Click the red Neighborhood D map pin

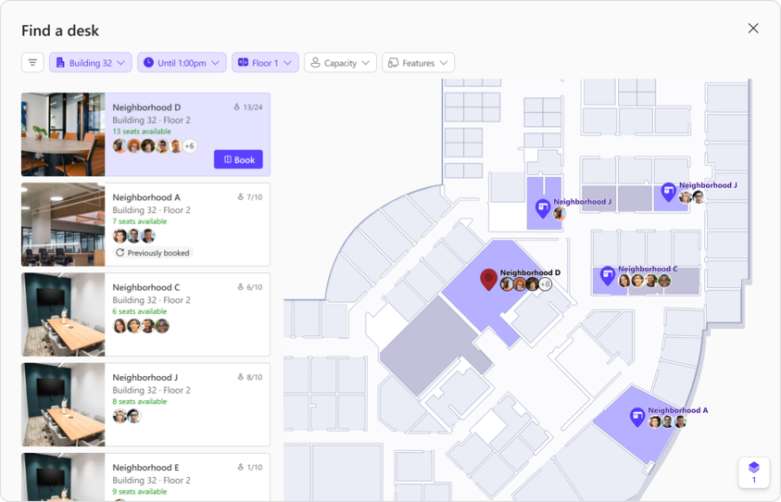(x=488, y=279)
